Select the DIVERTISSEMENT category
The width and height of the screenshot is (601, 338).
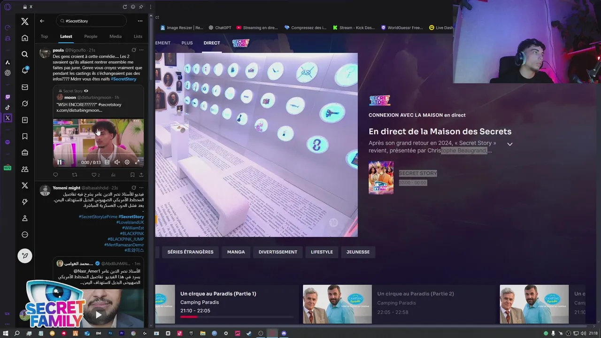click(x=278, y=252)
